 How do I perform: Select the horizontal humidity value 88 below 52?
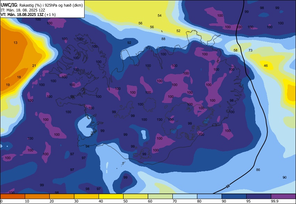[163, 39]
